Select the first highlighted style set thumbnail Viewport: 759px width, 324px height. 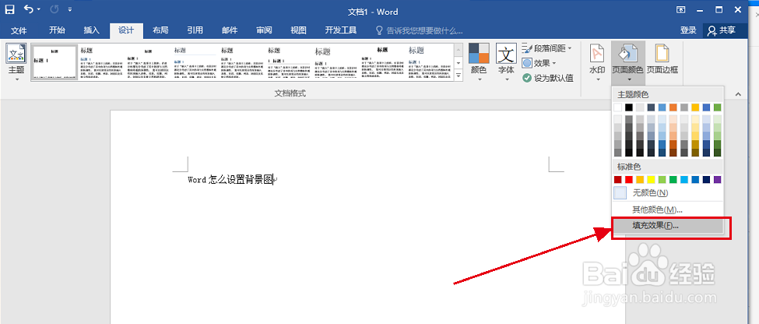point(54,62)
